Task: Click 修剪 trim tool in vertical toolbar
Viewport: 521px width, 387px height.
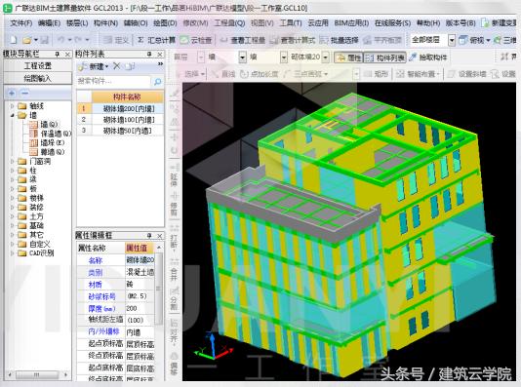Action: 174,204
